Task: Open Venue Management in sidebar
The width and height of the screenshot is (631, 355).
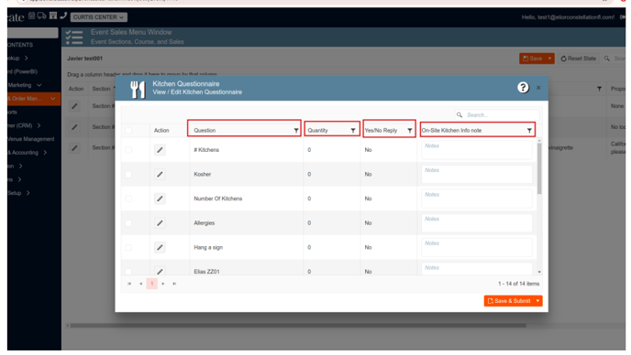Action: [x=30, y=139]
